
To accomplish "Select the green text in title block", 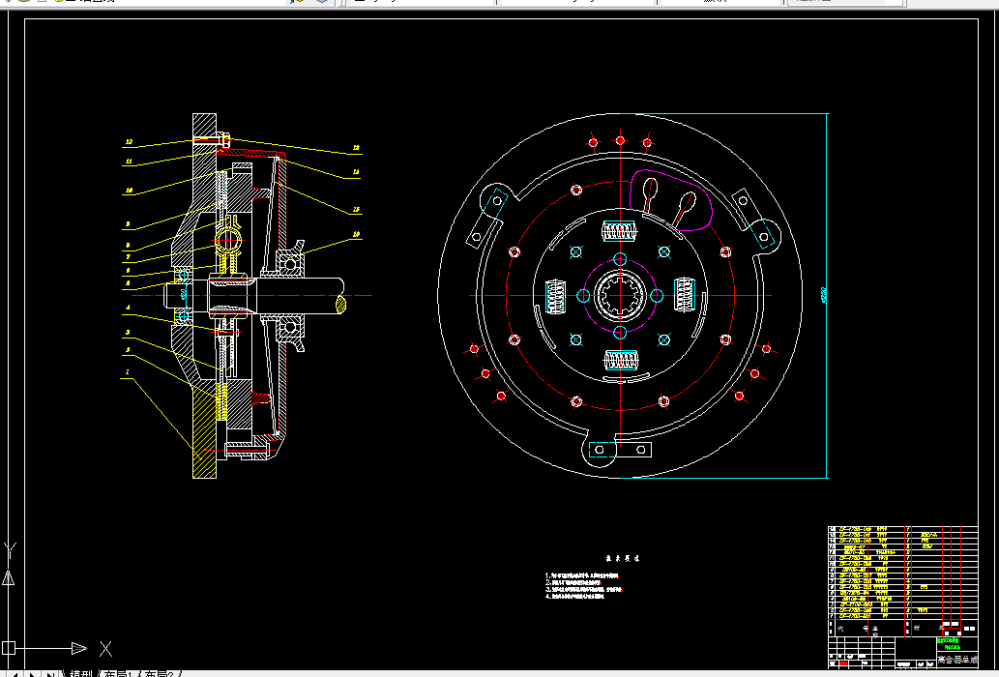I will [x=948, y=644].
